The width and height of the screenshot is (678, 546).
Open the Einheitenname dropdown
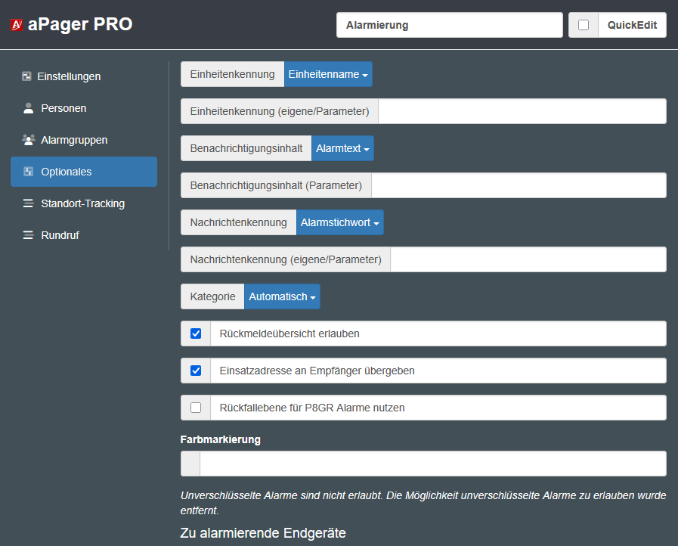point(328,74)
